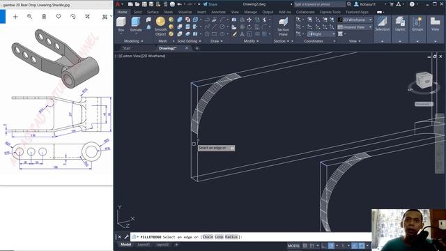This screenshot has height=251, width=446.
Task: Open the 2D Wireframe visual style dropdown
Action: click(355, 20)
